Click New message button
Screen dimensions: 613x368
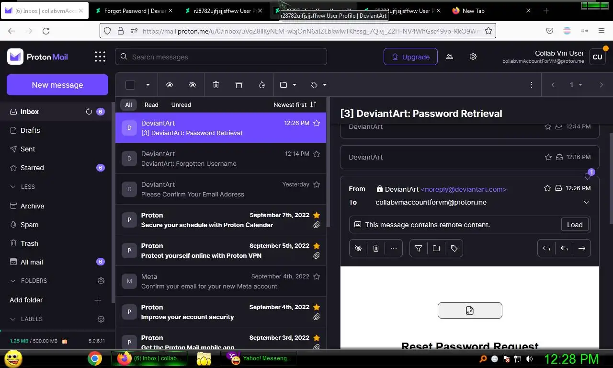coord(57,85)
